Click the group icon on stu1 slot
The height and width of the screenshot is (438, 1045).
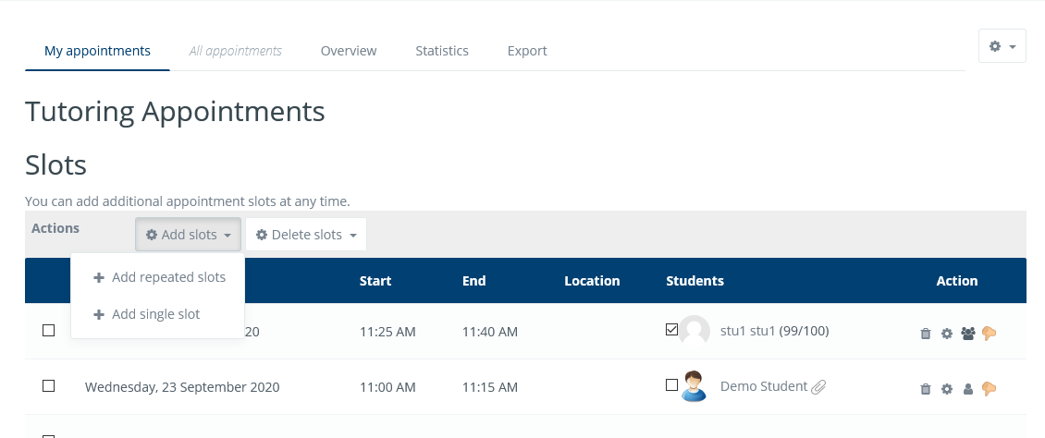(x=968, y=334)
